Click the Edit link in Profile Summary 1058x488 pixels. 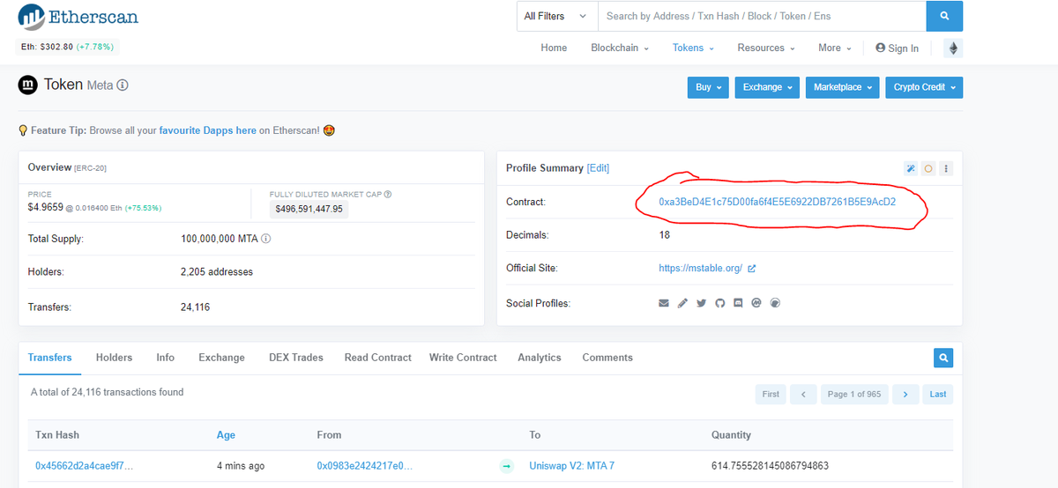[x=598, y=168]
